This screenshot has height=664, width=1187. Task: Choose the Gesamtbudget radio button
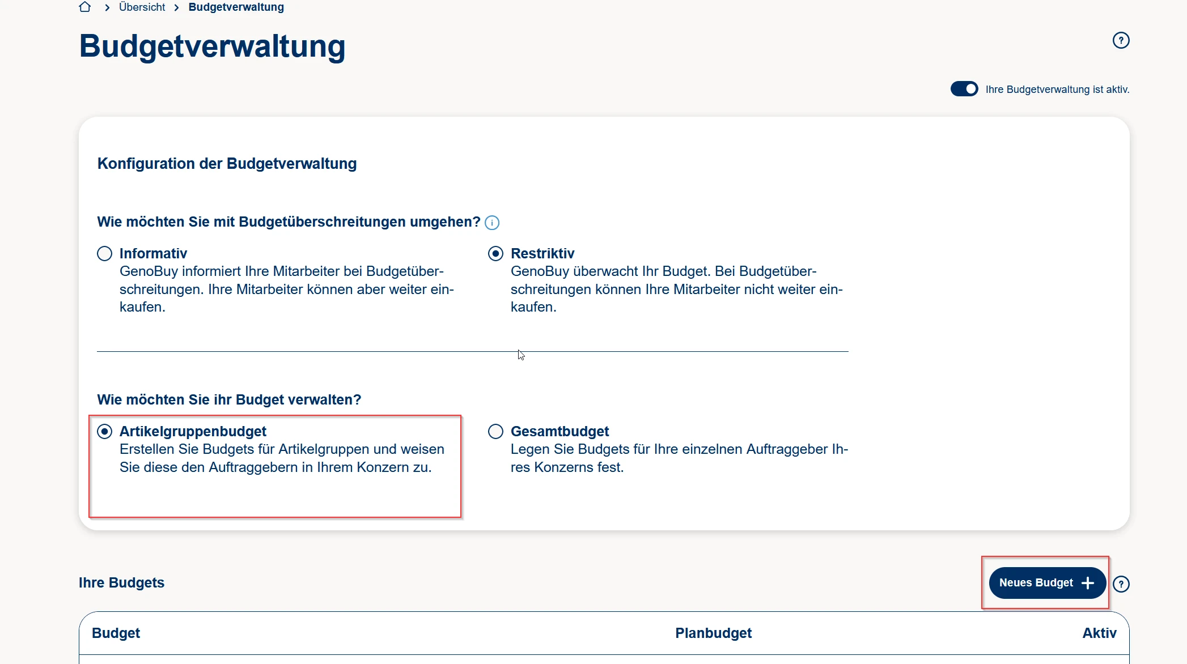[x=495, y=431]
